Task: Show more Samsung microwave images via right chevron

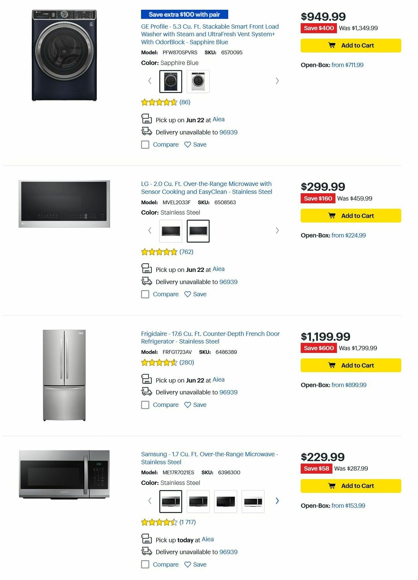Action: point(277,501)
